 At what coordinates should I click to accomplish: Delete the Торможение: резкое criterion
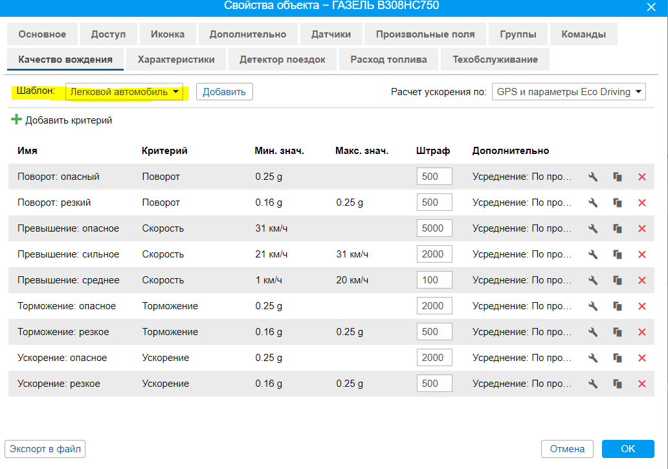click(642, 332)
